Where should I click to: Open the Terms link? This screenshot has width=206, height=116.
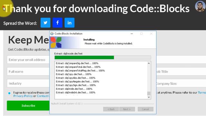point(202,92)
